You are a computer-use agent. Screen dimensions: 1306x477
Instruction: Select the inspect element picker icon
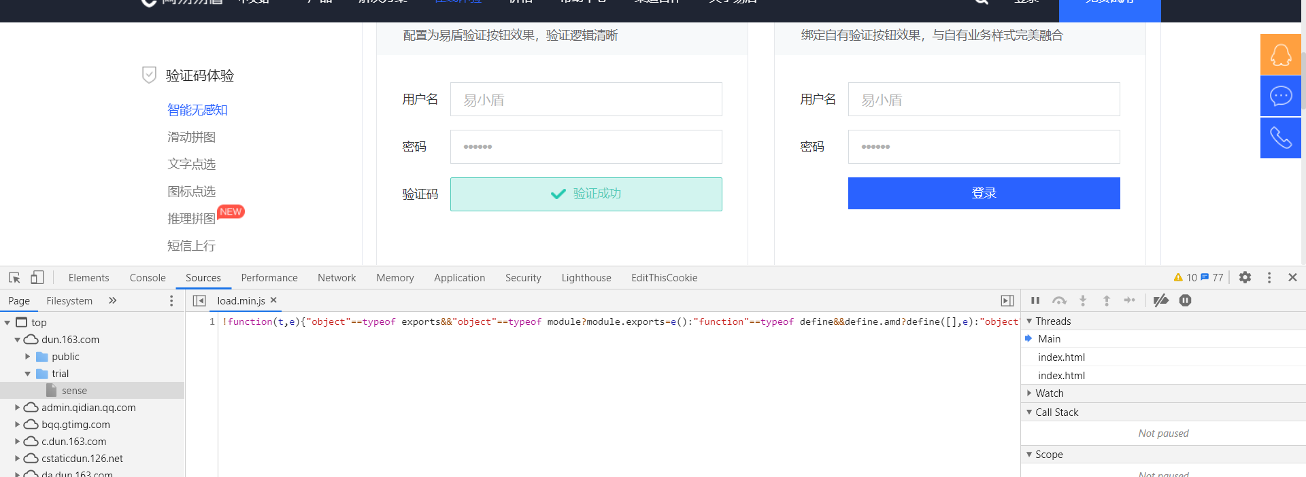click(x=14, y=277)
